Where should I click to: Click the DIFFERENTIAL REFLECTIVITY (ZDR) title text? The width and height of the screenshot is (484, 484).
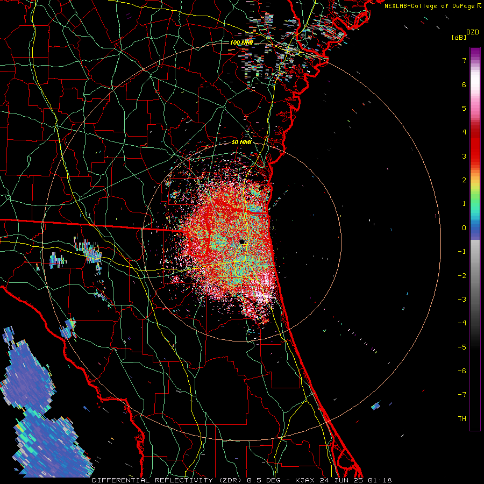pyautogui.click(x=168, y=480)
